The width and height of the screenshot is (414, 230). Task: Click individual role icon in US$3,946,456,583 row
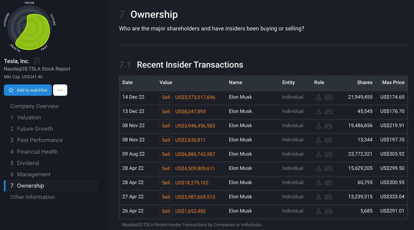(319, 126)
